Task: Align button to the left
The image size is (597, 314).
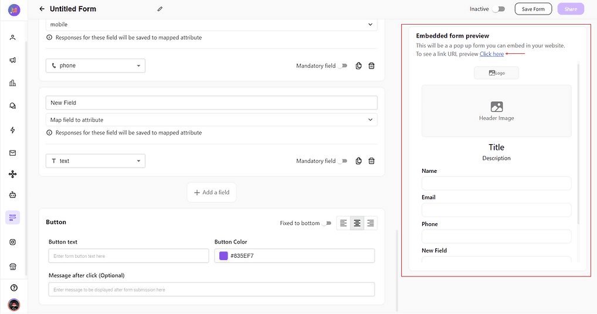Action: click(344, 223)
